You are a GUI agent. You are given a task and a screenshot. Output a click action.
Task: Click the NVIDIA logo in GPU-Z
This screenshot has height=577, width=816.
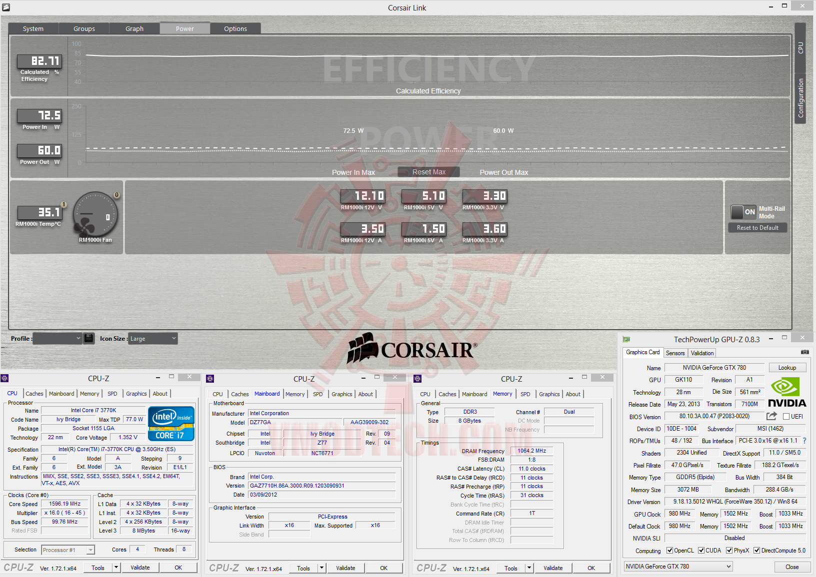[787, 392]
